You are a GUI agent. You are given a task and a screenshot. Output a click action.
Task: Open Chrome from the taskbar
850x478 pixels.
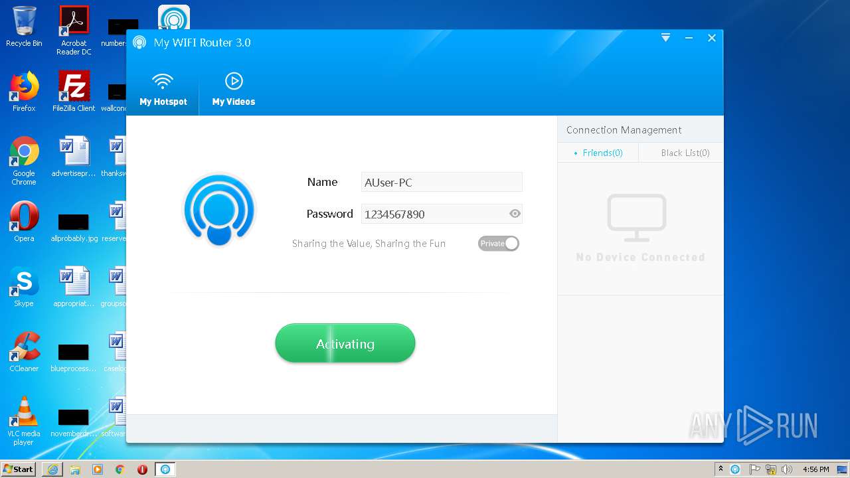pyautogui.click(x=120, y=469)
